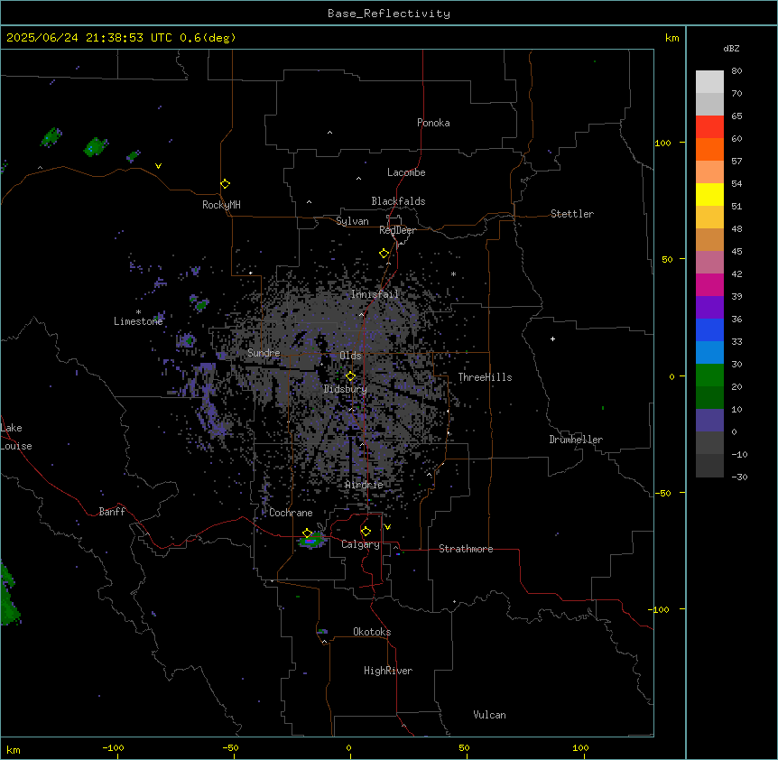Select the RedDeer city label

[x=397, y=230]
